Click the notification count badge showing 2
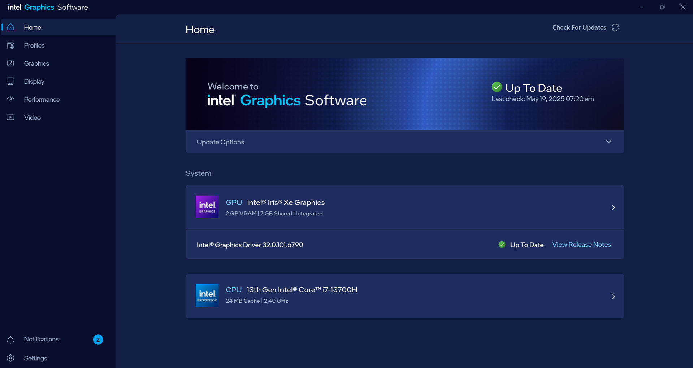The image size is (693, 368). (x=98, y=339)
